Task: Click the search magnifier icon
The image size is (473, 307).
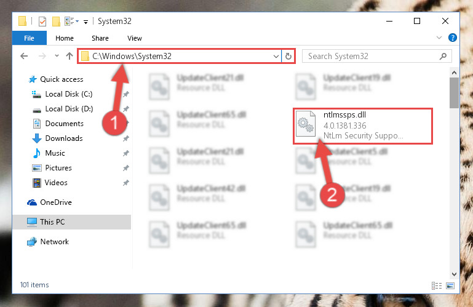Action: pos(443,56)
